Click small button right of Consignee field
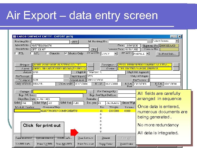The height and width of the screenshot is (148, 197). click(x=176, y=65)
